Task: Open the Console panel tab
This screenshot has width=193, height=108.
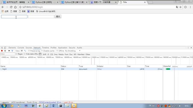Action: point(21,48)
